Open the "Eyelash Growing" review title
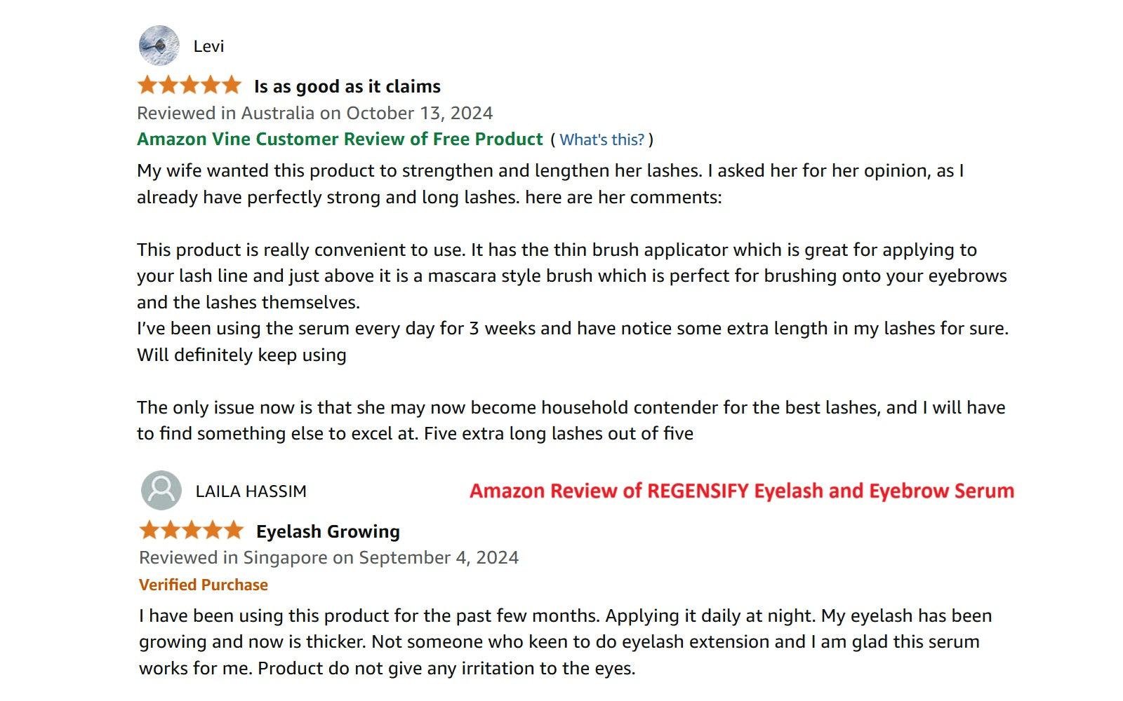The width and height of the screenshot is (1123, 701). tap(328, 531)
